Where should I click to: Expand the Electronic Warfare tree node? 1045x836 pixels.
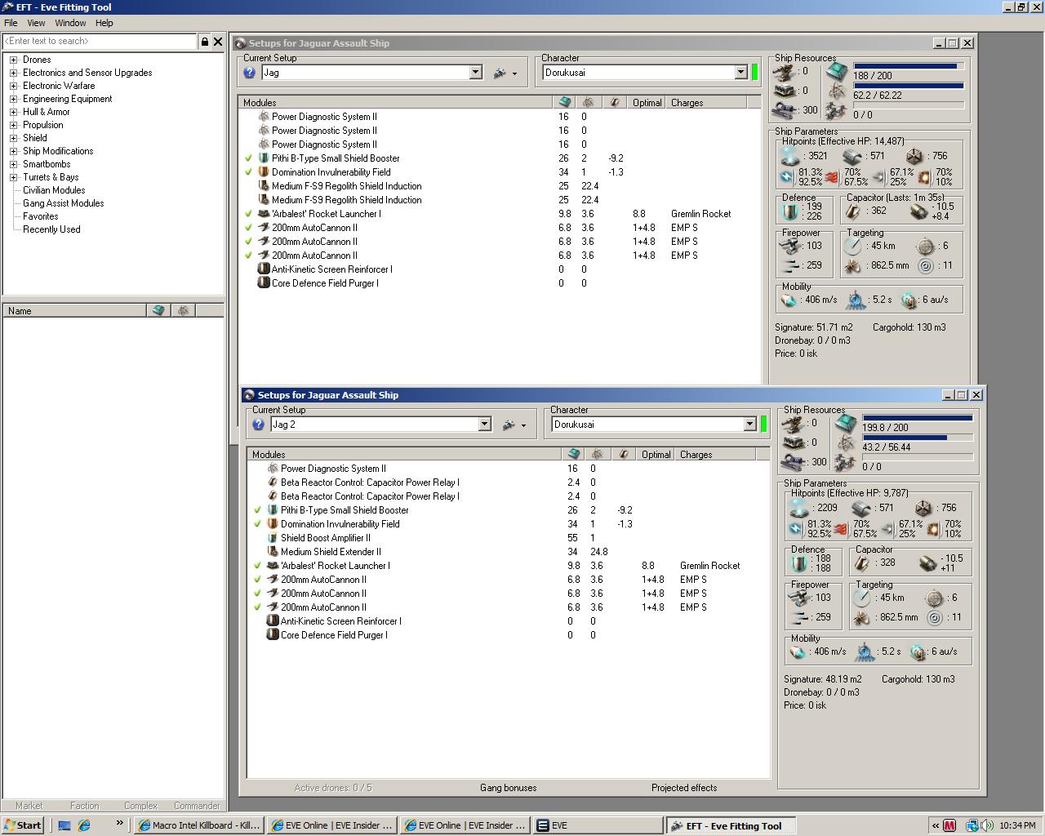coord(14,86)
